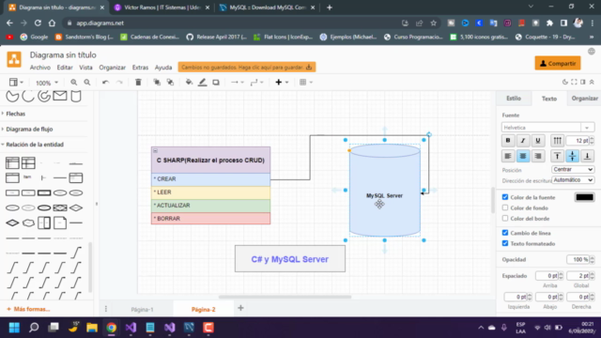
Task: Collapse the toolbar with chevron icon
Action: click(x=592, y=82)
